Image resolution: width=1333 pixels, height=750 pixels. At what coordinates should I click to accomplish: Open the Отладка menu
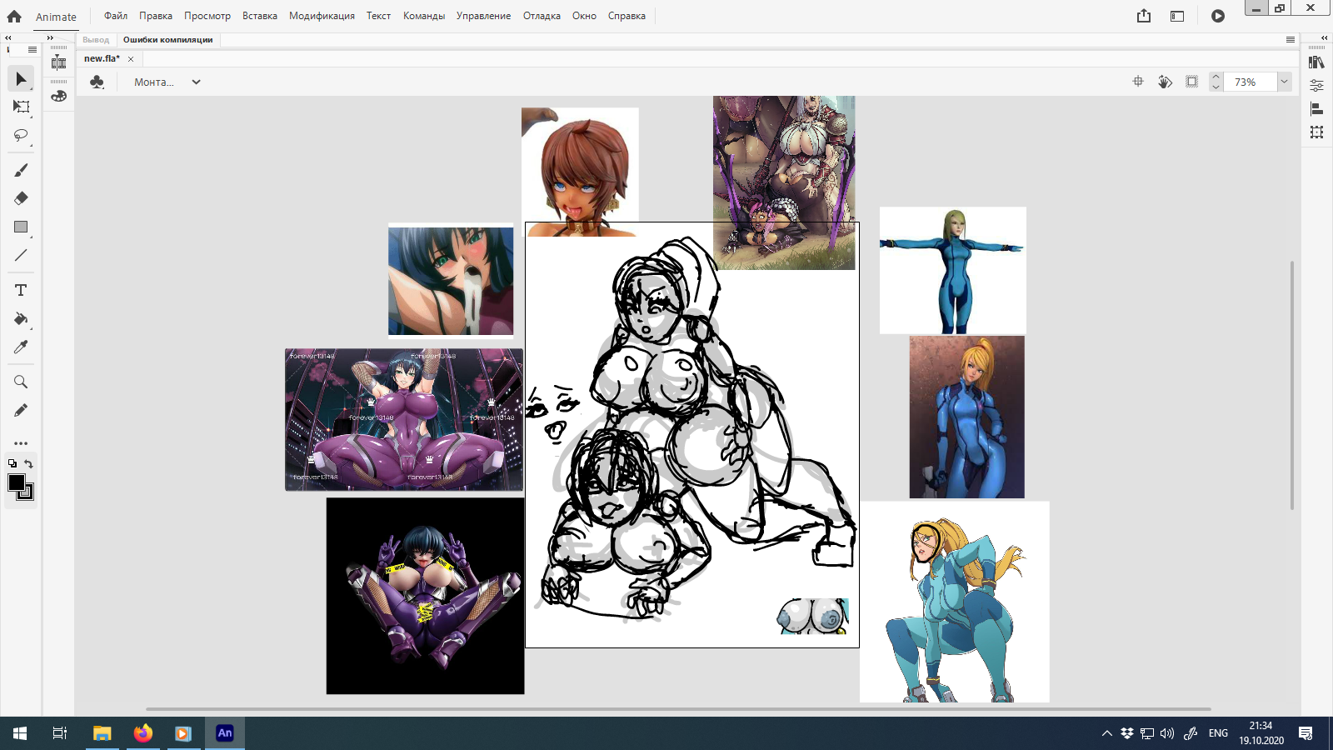coord(542,16)
